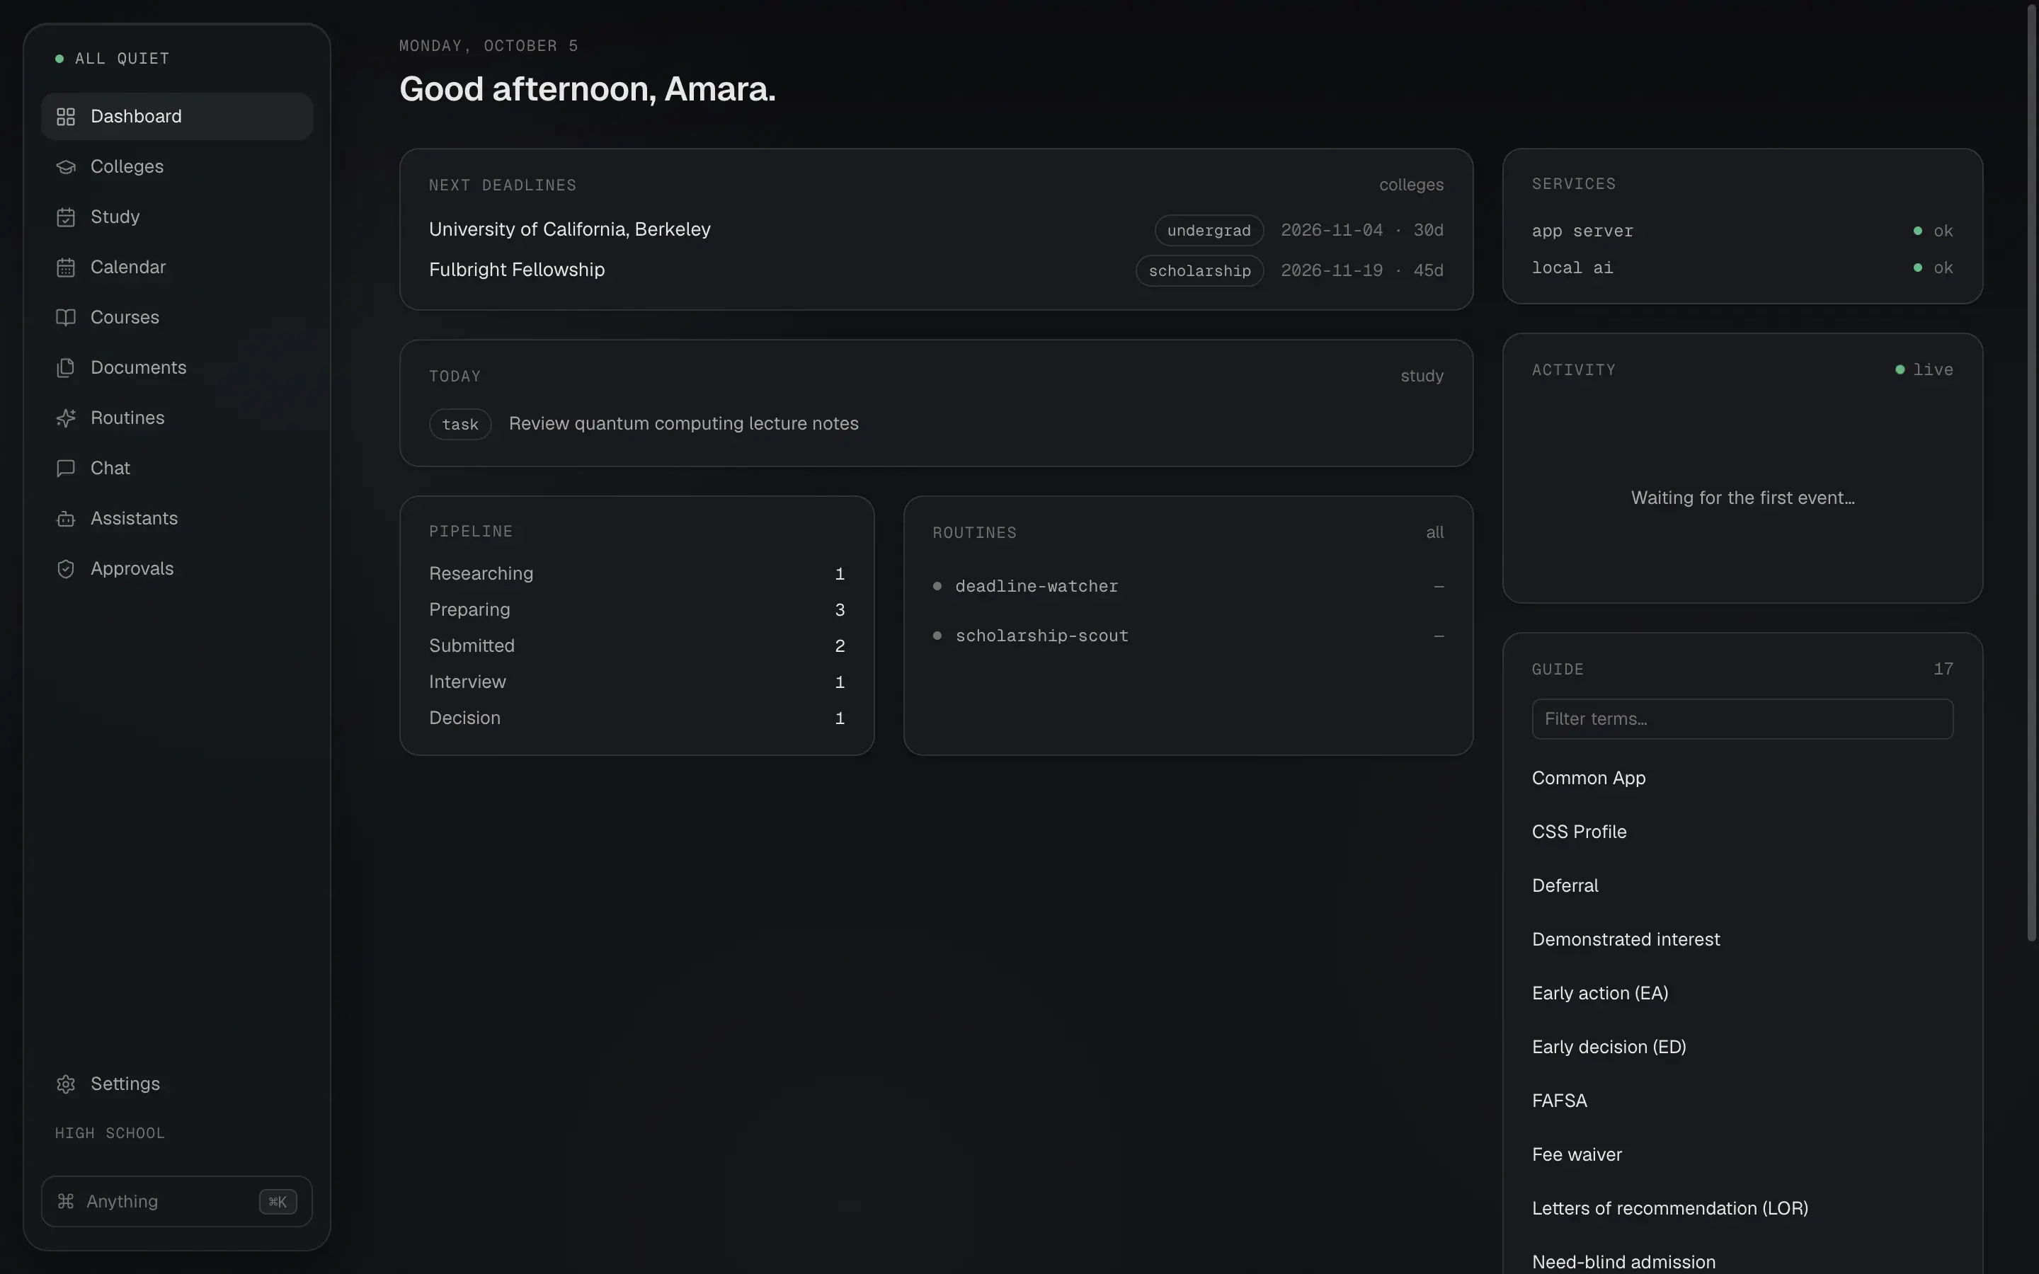This screenshot has height=1274, width=2039.
Task: Open the Fulbright Fellowship deadline
Action: pyautogui.click(x=936, y=270)
